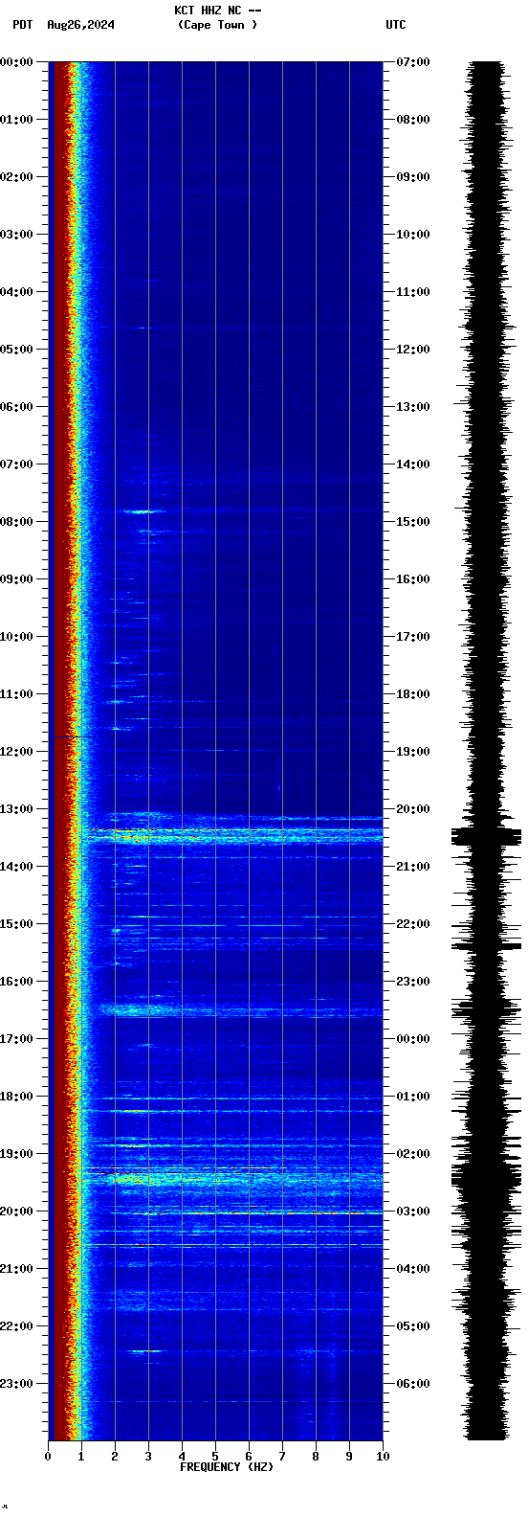The image size is (528, 1517).
Task: Click the 'UTC' timezone label
Action: point(396,25)
